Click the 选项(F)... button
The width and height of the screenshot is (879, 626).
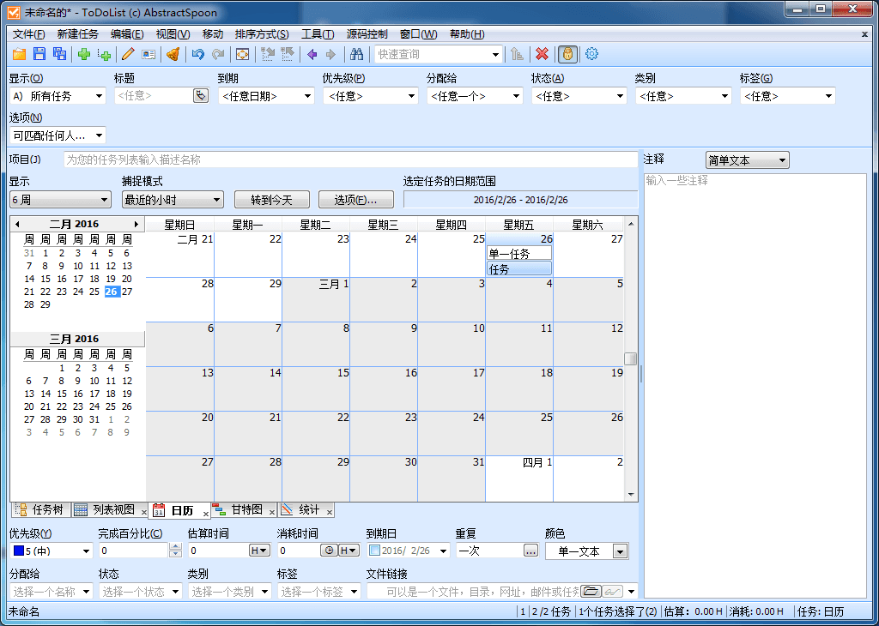click(355, 200)
